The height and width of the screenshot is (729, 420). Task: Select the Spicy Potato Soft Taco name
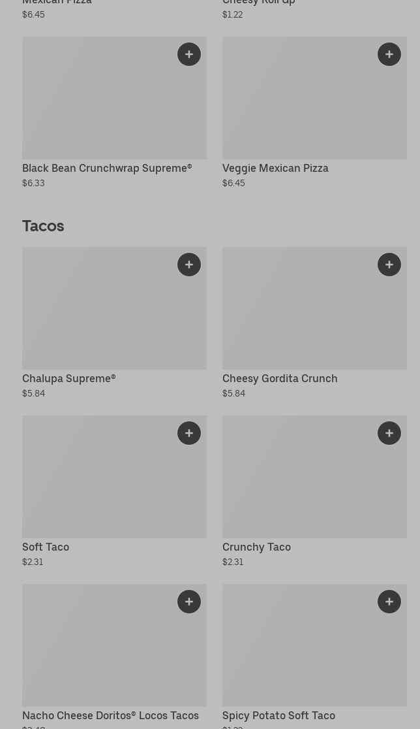pyautogui.click(x=278, y=715)
